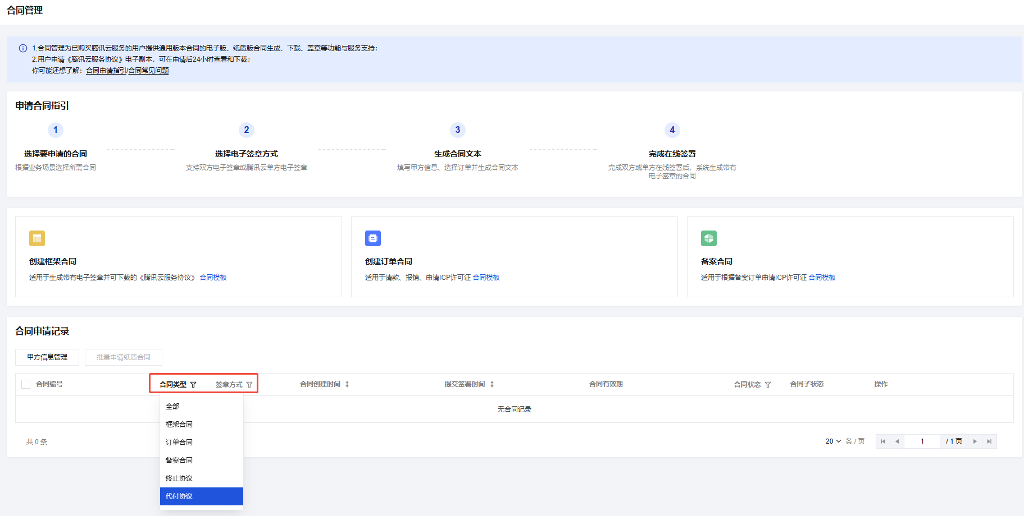The width and height of the screenshot is (1024, 516).
Task: Click the filter icon next to 签章方式
Action: pyautogui.click(x=249, y=385)
